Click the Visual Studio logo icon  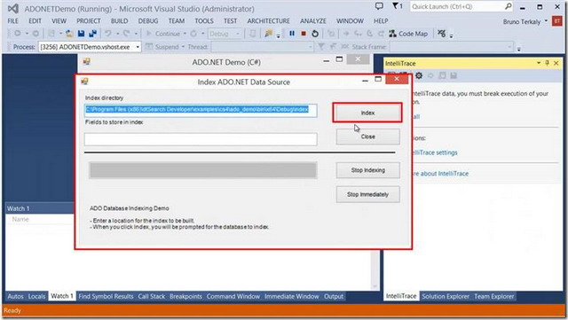pos(13,8)
